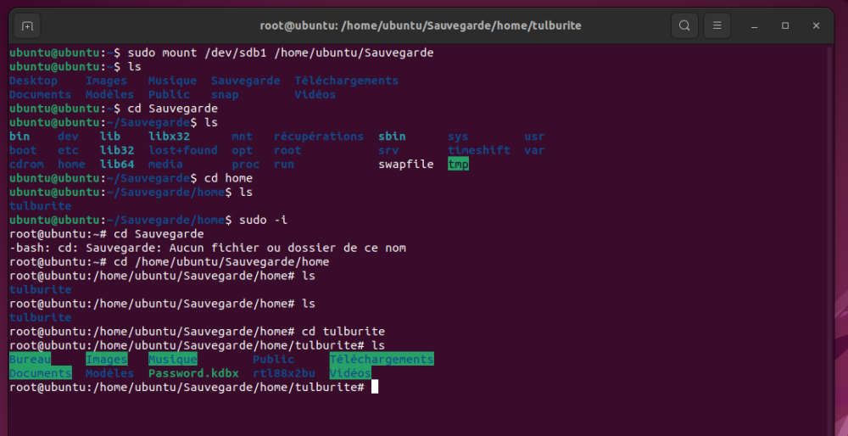The width and height of the screenshot is (848, 436).
Task: Click the libx32 entry
Action: (170, 137)
